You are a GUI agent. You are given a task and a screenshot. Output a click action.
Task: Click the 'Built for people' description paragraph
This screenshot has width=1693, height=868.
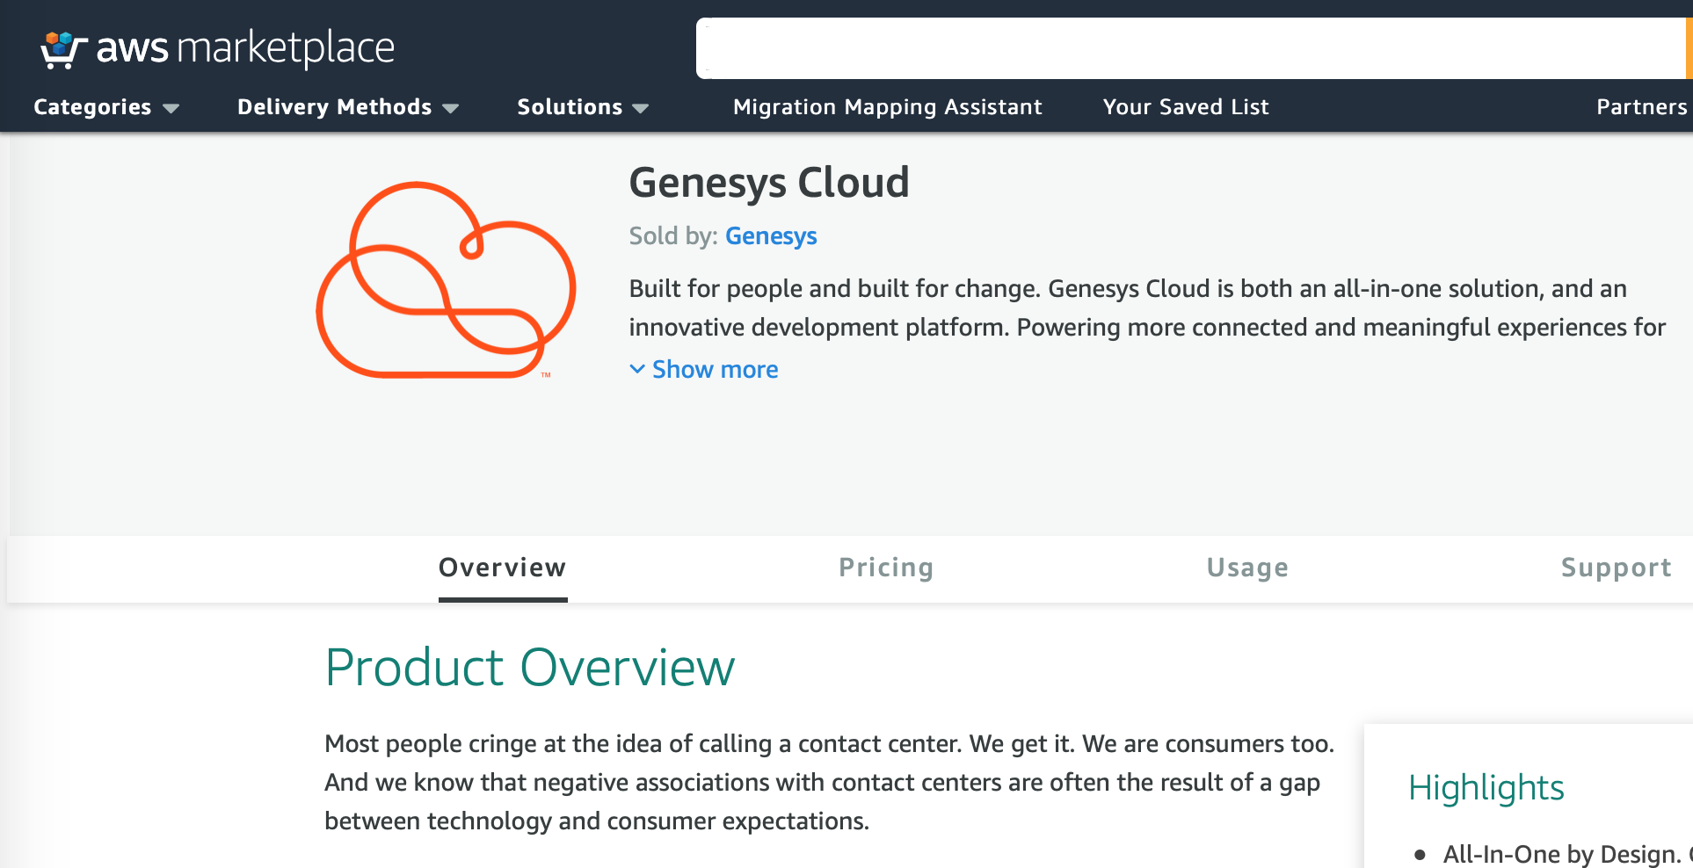point(1147,308)
